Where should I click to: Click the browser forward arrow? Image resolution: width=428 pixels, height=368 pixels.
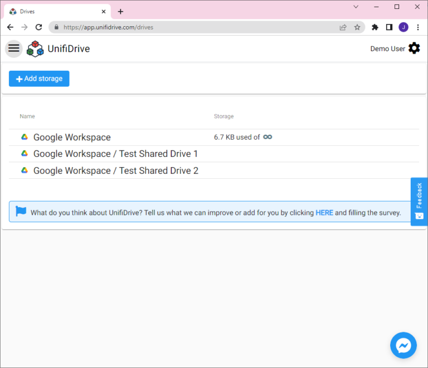pyautogui.click(x=25, y=27)
